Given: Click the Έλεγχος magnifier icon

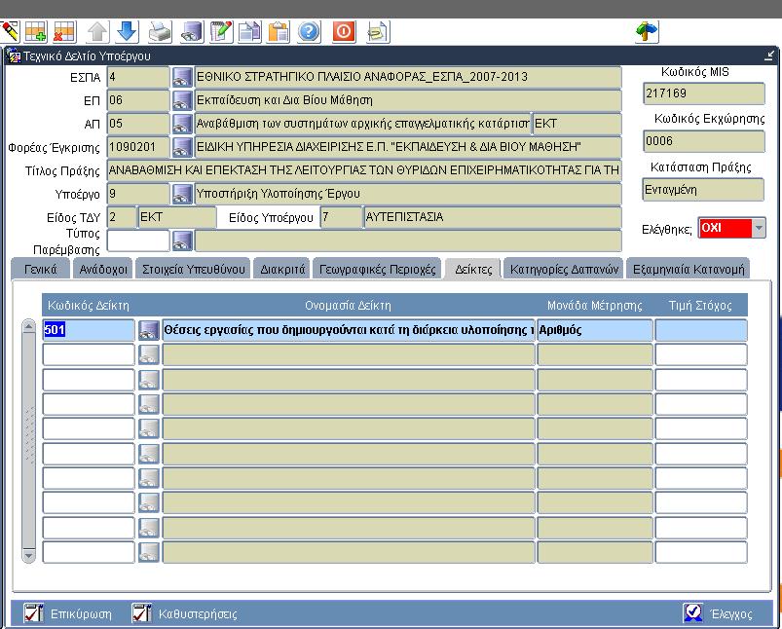Looking at the screenshot, I should 693,613.
